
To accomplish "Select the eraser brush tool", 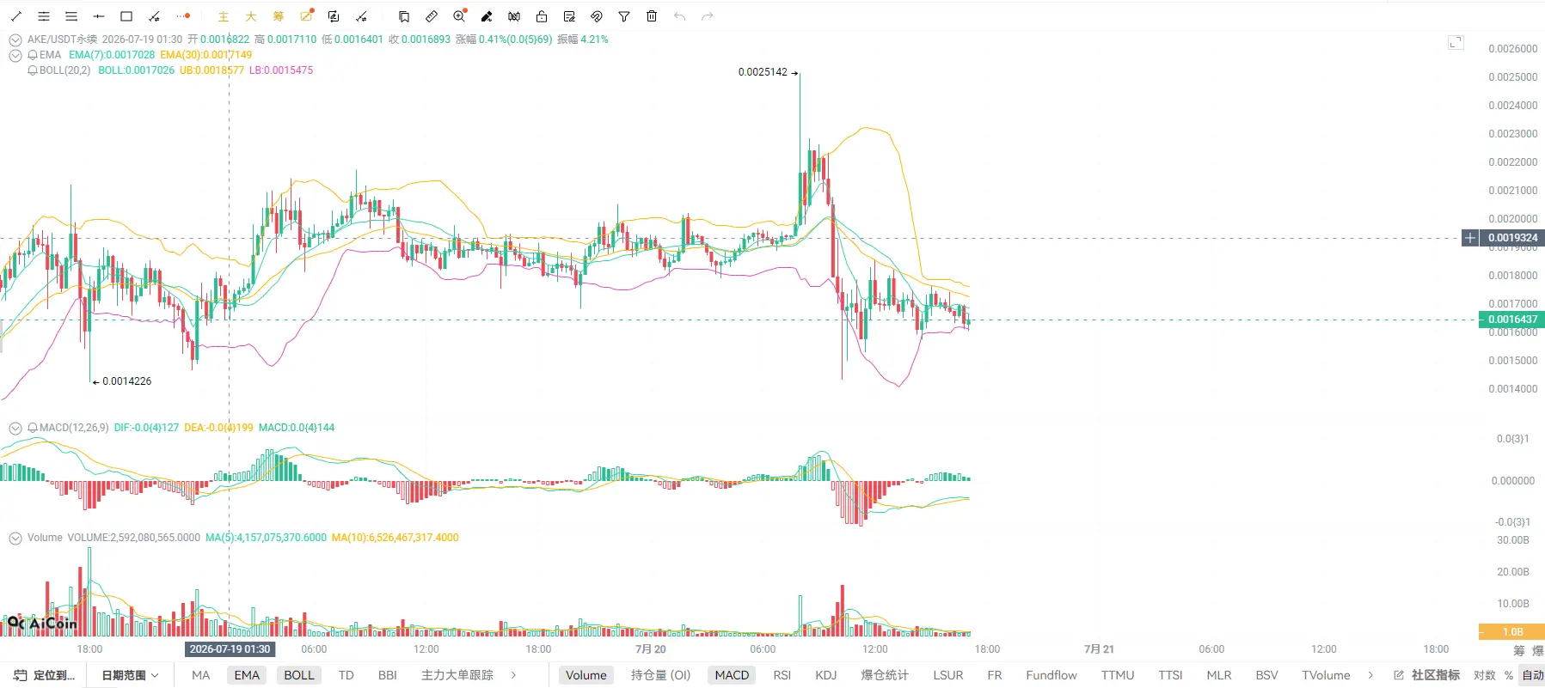I will click(487, 16).
